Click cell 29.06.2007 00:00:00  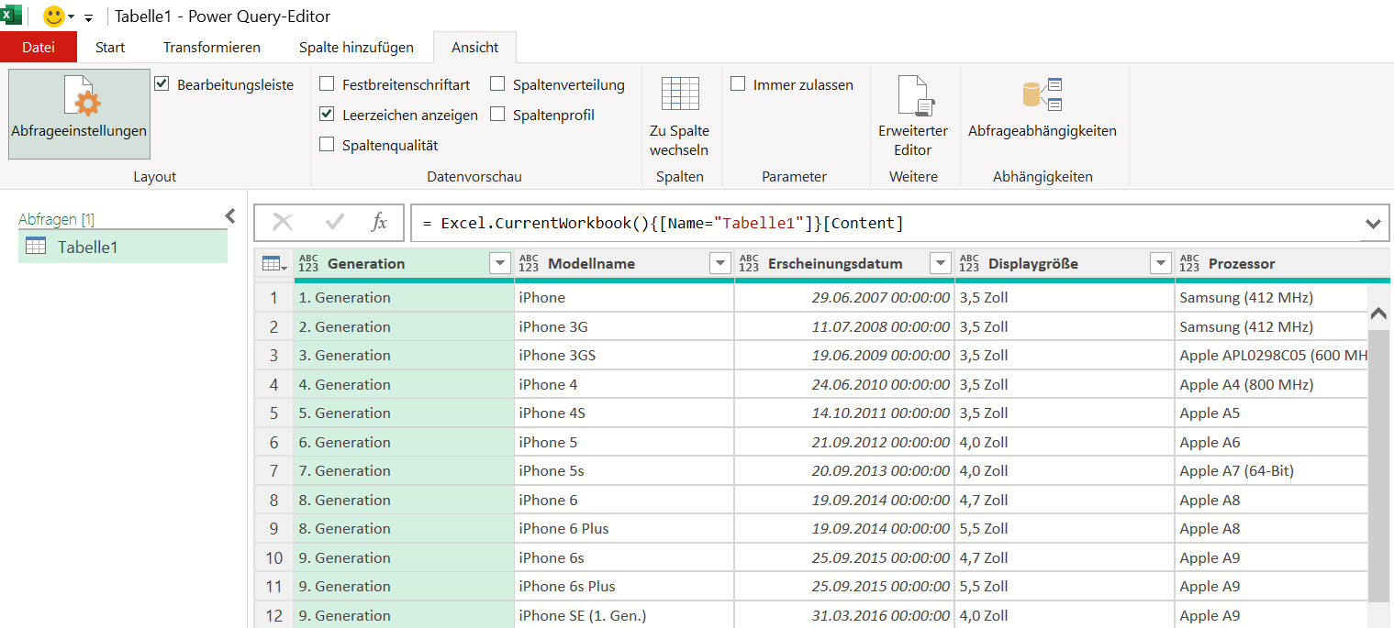pyautogui.click(x=844, y=298)
